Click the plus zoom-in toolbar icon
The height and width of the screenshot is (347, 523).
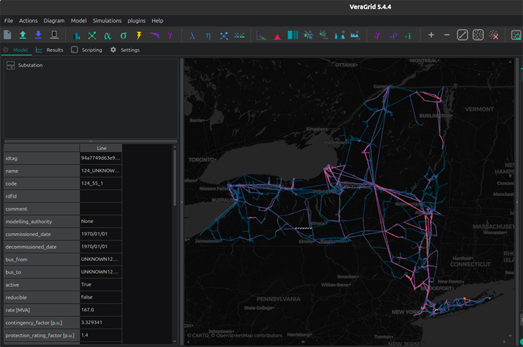(x=431, y=35)
